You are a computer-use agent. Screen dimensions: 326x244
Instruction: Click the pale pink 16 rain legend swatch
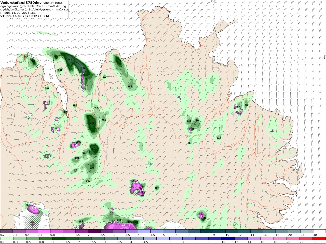pos(267,238)
